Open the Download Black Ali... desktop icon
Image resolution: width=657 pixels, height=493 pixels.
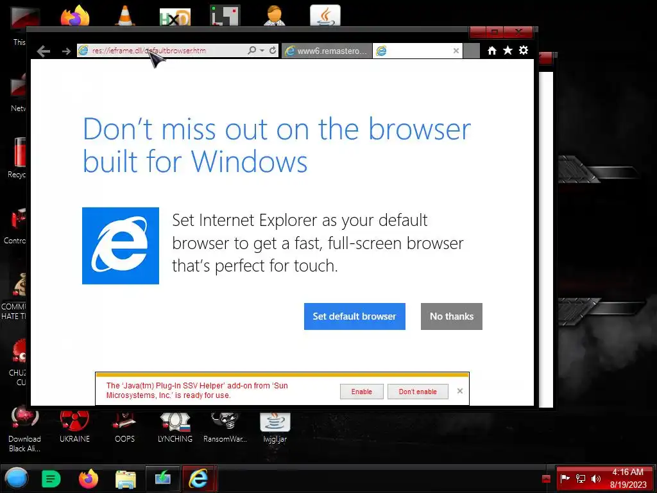click(x=24, y=429)
